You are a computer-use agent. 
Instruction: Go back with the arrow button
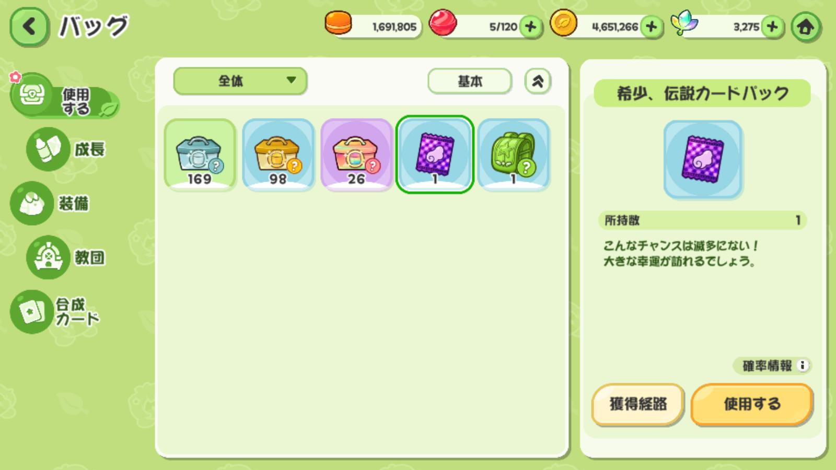click(x=29, y=27)
